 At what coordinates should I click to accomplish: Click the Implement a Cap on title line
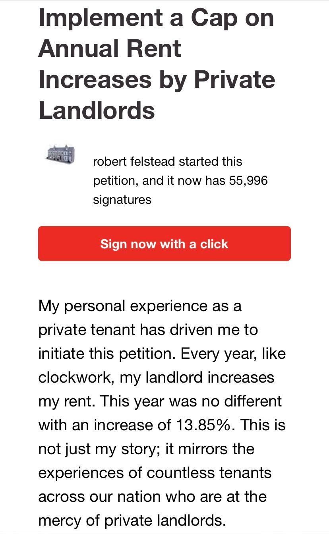(156, 17)
